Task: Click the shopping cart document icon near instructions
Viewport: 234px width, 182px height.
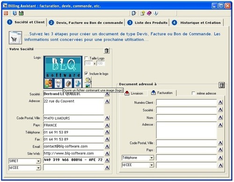Action: [15, 38]
